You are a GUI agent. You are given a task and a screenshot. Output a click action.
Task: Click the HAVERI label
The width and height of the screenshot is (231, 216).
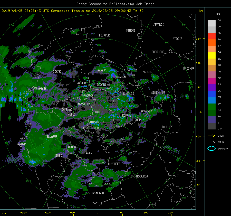pos(89,153)
